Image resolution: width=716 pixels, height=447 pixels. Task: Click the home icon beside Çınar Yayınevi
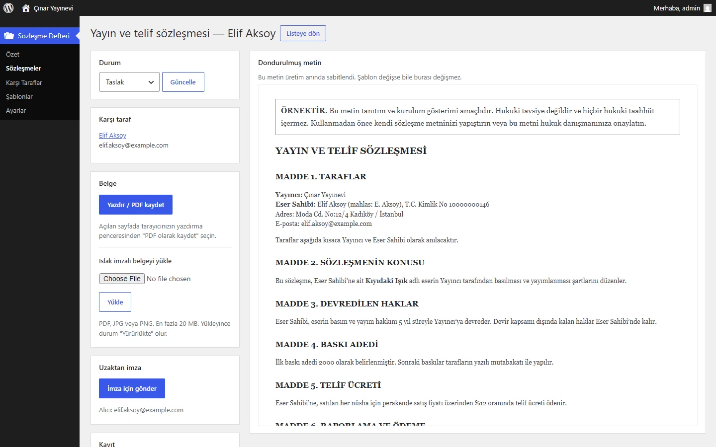tap(26, 8)
